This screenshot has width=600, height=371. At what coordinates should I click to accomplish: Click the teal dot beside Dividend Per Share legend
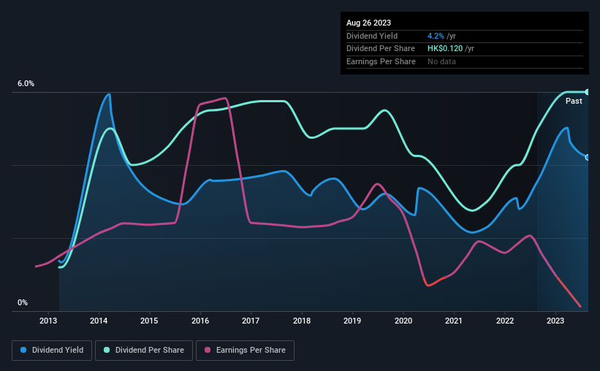click(107, 350)
